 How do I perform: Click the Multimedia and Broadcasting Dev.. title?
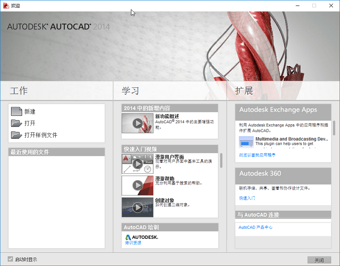coord(292,139)
